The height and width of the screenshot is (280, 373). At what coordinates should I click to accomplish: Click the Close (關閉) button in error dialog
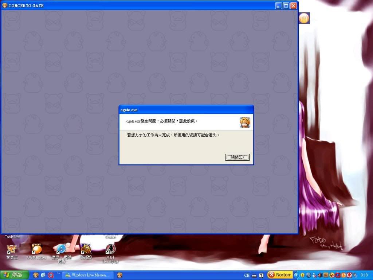(x=237, y=157)
